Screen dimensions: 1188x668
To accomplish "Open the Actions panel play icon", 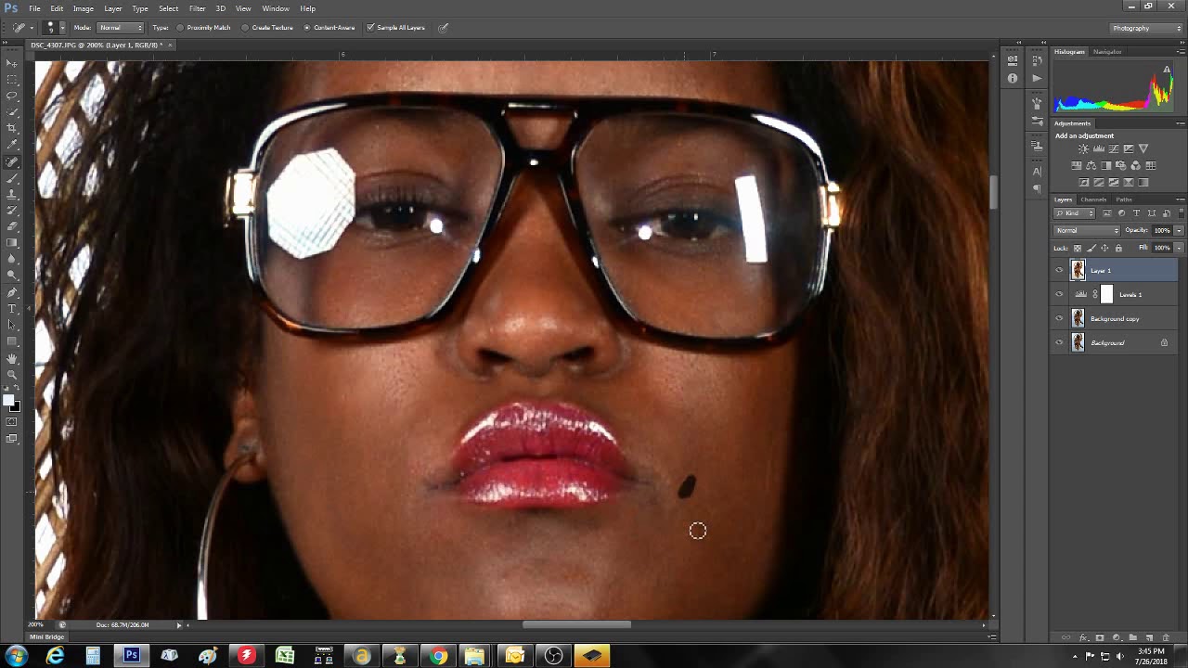I will point(1037,78).
